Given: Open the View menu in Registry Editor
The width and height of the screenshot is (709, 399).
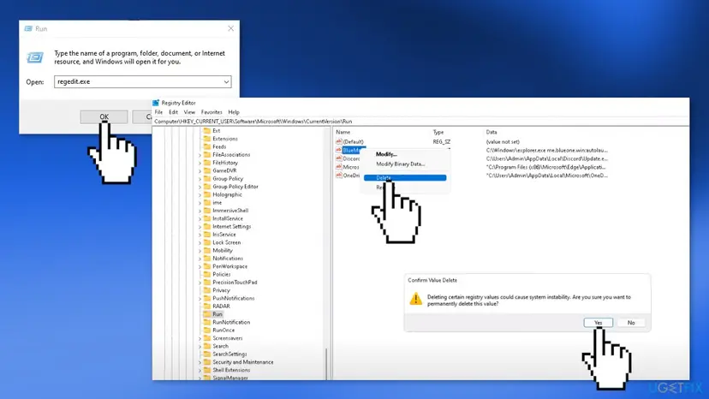Looking at the screenshot, I should click(x=189, y=112).
